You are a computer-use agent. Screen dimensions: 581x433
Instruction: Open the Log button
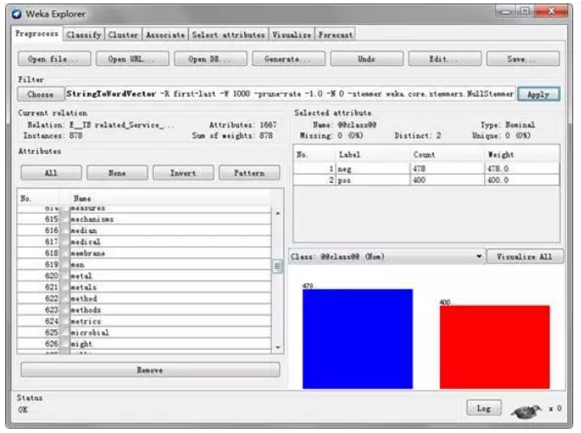[x=484, y=409]
